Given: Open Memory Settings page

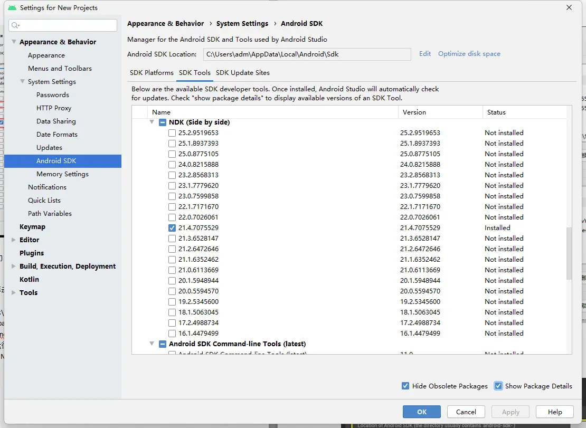Looking at the screenshot, I should (x=62, y=174).
